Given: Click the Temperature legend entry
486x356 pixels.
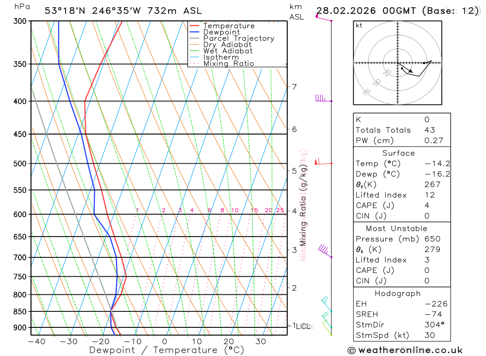Looking at the screenshot, I should 222,26.
